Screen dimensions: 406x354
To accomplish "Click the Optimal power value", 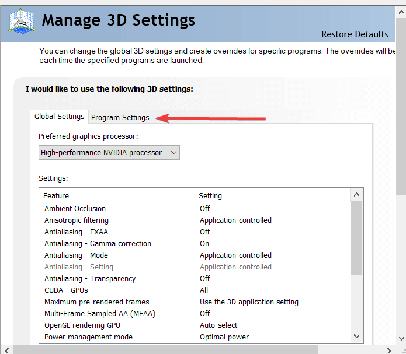I will click(224, 337).
